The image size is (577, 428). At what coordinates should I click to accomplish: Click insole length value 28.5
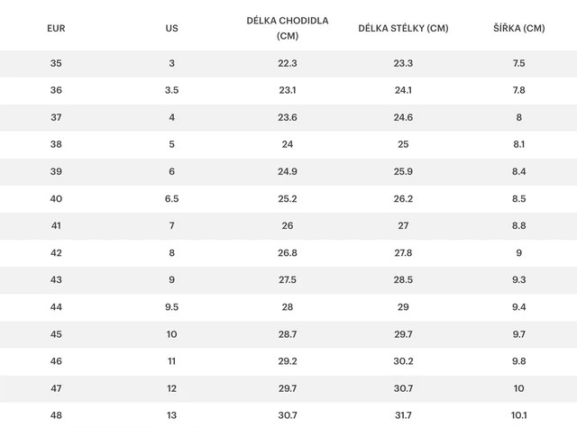tap(403, 280)
